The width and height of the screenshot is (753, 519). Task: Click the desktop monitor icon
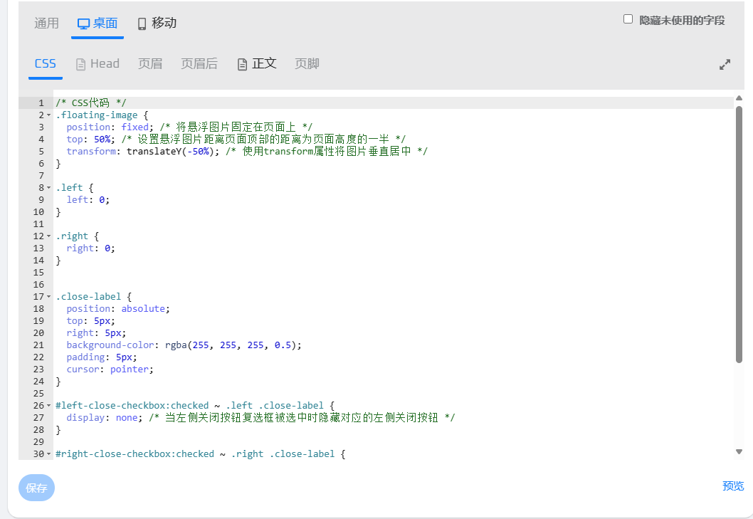coord(83,23)
